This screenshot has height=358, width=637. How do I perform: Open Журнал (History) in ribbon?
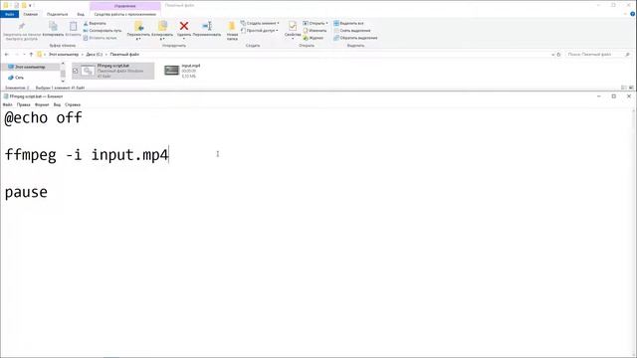[314, 38]
